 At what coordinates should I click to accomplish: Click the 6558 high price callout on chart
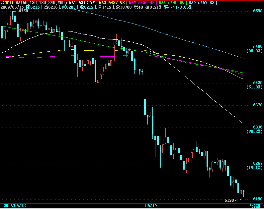coord(23,11)
